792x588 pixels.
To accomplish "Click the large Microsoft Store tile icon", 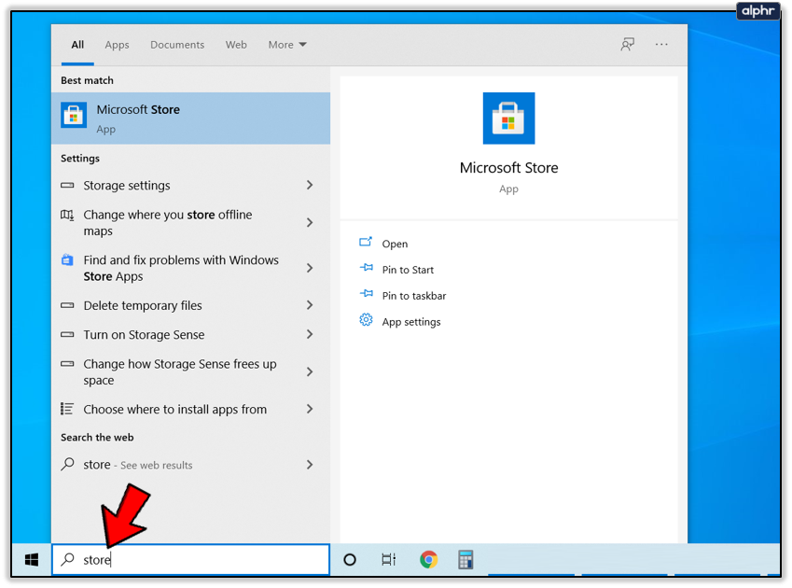I will coord(508,119).
